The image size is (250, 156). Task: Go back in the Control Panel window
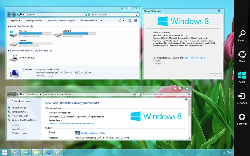[9, 94]
